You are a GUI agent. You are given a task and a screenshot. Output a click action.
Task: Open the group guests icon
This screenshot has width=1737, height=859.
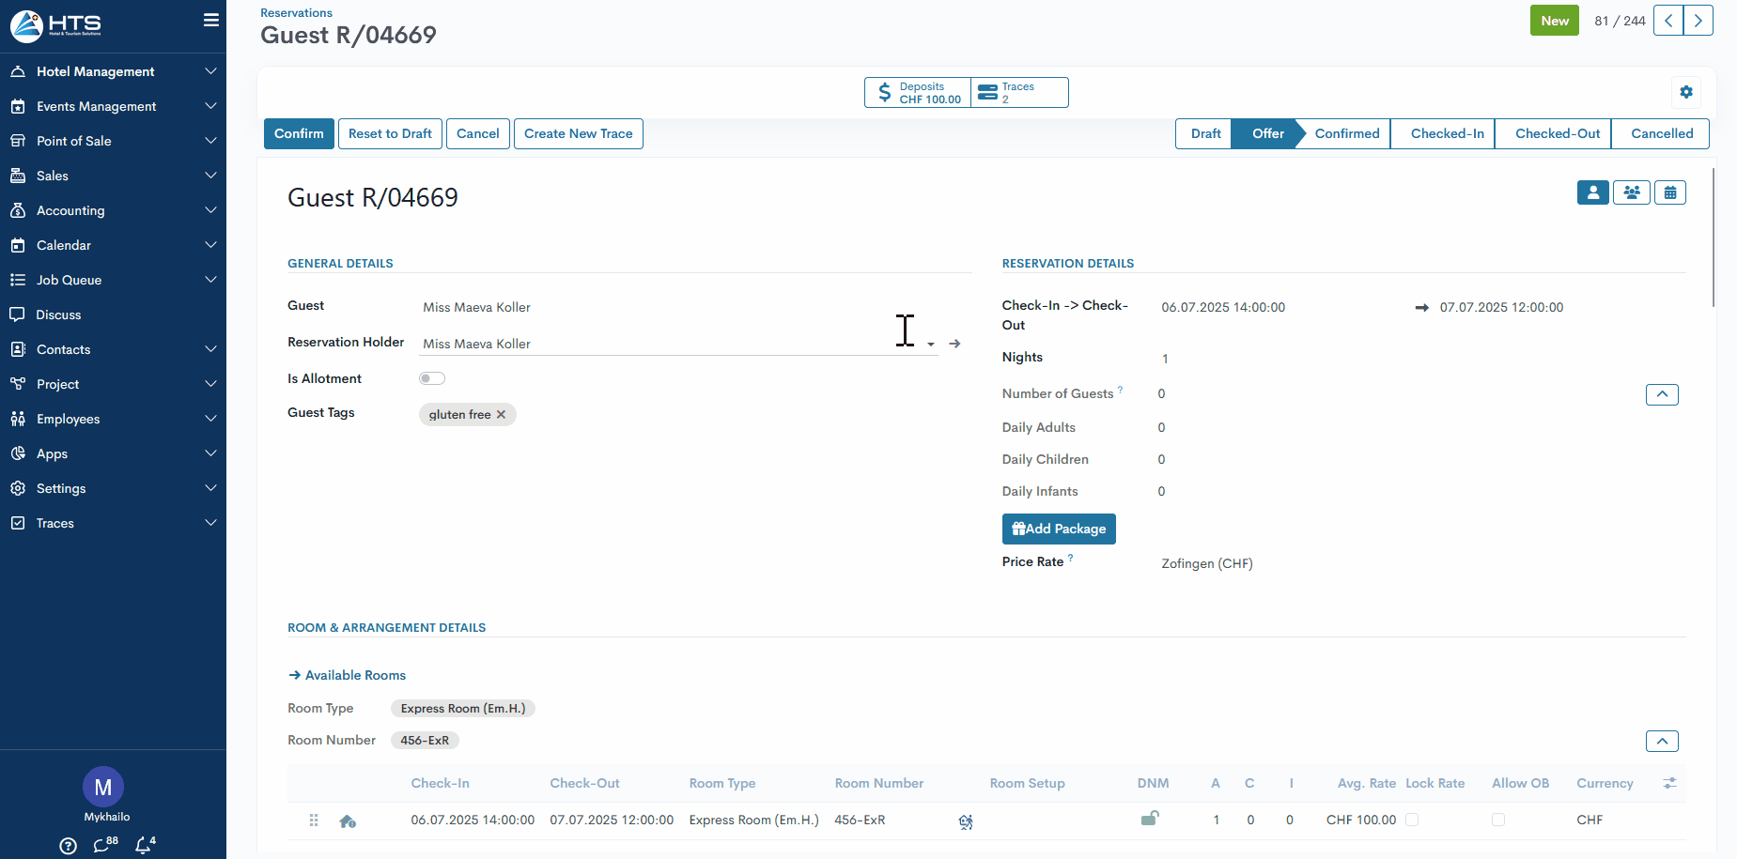1632,192
